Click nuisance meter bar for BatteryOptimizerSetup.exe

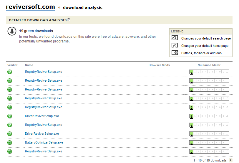pyautogui.click(x=209, y=143)
